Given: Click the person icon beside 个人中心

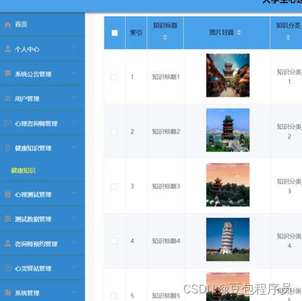Looking at the screenshot, I should (8, 49).
